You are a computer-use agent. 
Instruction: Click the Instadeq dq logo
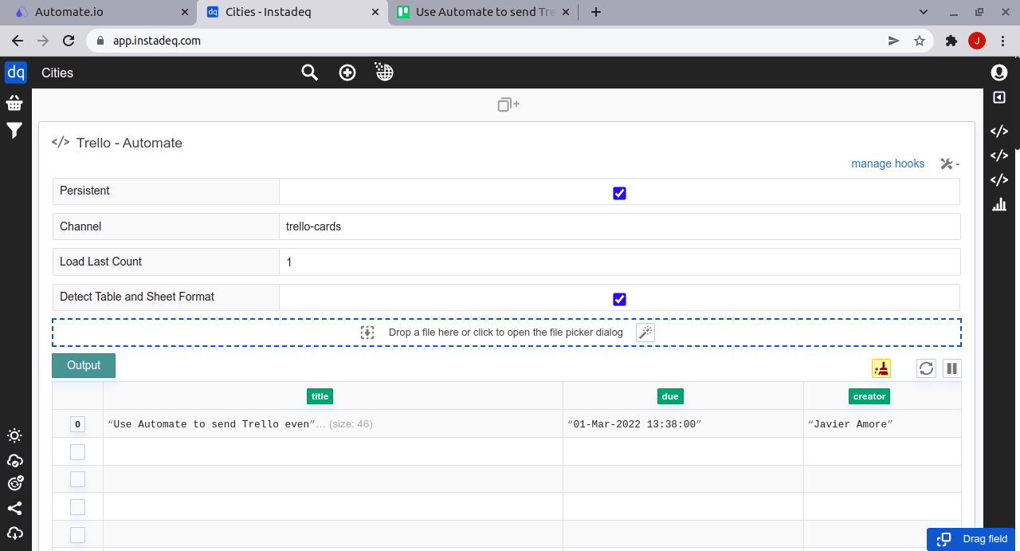pyautogui.click(x=16, y=73)
